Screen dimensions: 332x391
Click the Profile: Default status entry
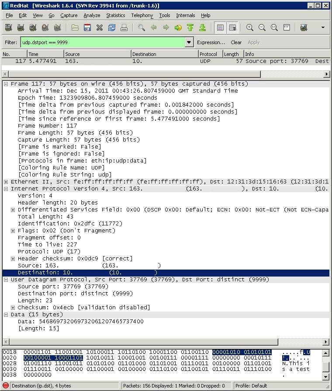(251, 385)
